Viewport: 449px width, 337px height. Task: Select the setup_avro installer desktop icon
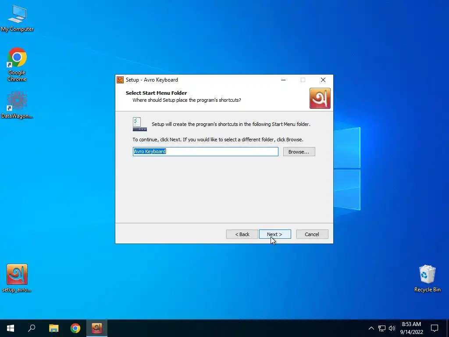pos(17,278)
